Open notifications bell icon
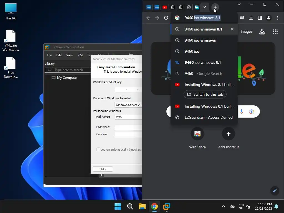The height and width of the screenshot is (213, 284). tap(277, 206)
